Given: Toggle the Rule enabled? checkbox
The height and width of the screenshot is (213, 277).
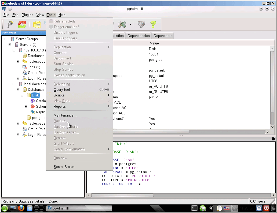Looking at the screenshot, I should pyautogui.click(x=51, y=21).
